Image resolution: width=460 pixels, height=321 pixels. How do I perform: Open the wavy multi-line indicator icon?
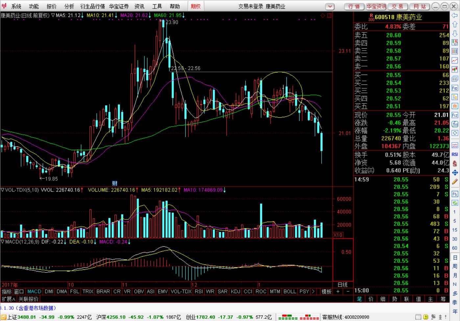pos(455,145)
